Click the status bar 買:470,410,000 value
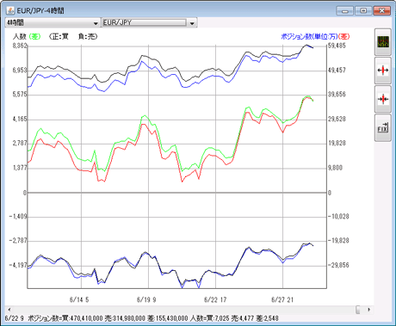The height and width of the screenshot is (326, 396). click(x=83, y=318)
